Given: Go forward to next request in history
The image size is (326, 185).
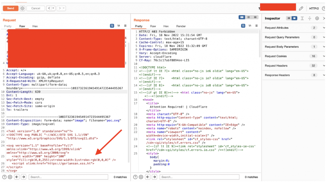Looking at the screenshot, I should coord(60,8).
